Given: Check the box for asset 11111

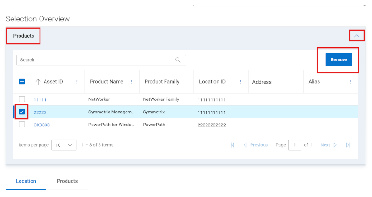Looking at the screenshot, I should (x=22, y=99).
